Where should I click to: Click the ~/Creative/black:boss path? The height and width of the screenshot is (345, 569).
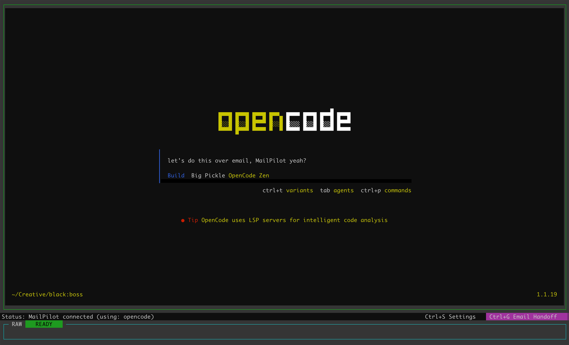(x=47, y=294)
